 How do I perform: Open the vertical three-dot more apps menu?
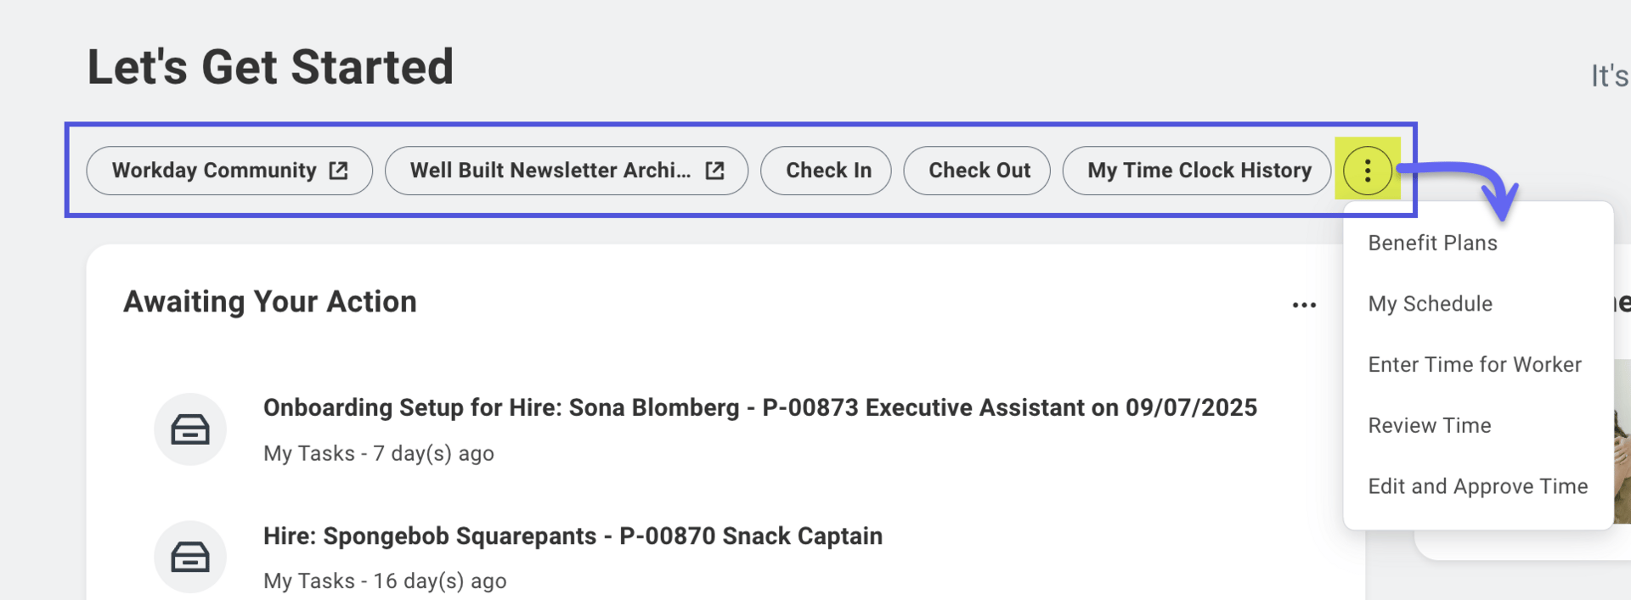(x=1367, y=171)
